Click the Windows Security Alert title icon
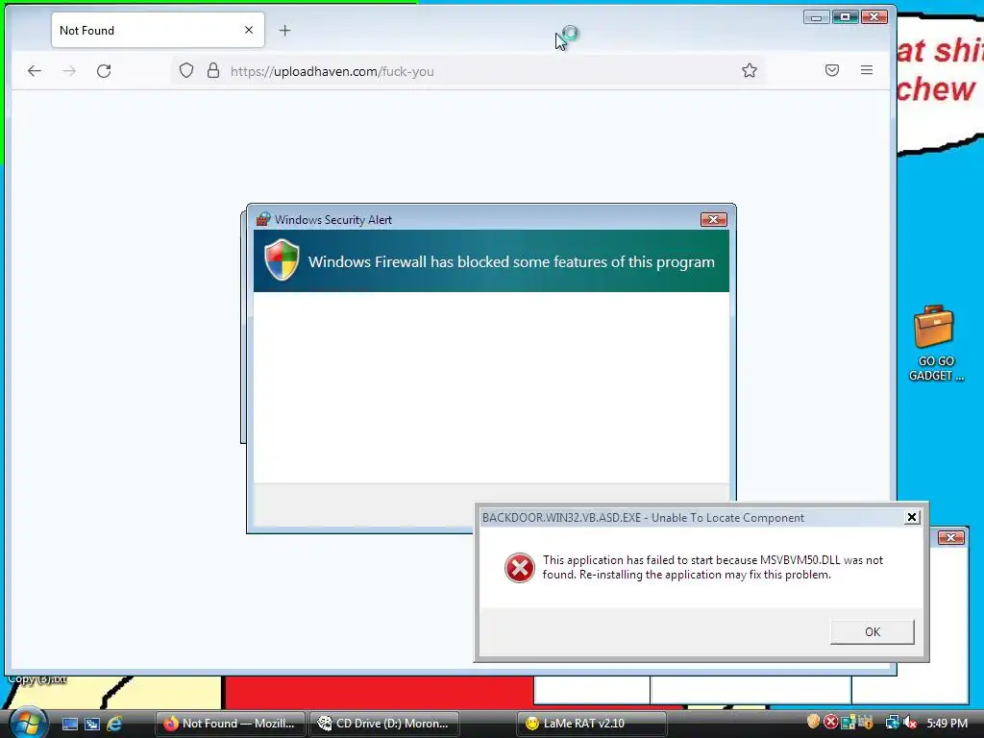This screenshot has height=738, width=984. 263,219
